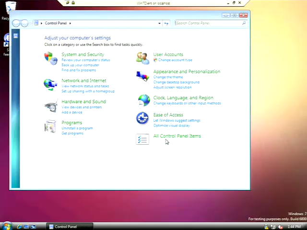This screenshot has height=230, width=307.
Task: Open the Clock, Language, and Region globe icon
Action: (x=143, y=100)
